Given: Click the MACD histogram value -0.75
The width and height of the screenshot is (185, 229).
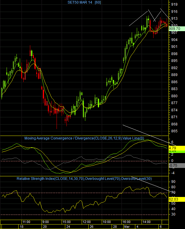Looking at the screenshot, I should pyautogui.click(x=177, y=166).
